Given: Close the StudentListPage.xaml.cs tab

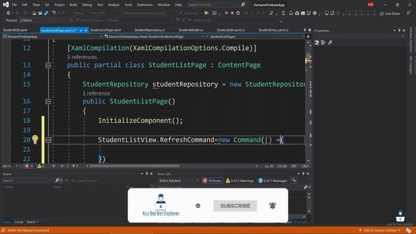Looking at the screenshot, I should pyautogui.click(x=86, y=31).
